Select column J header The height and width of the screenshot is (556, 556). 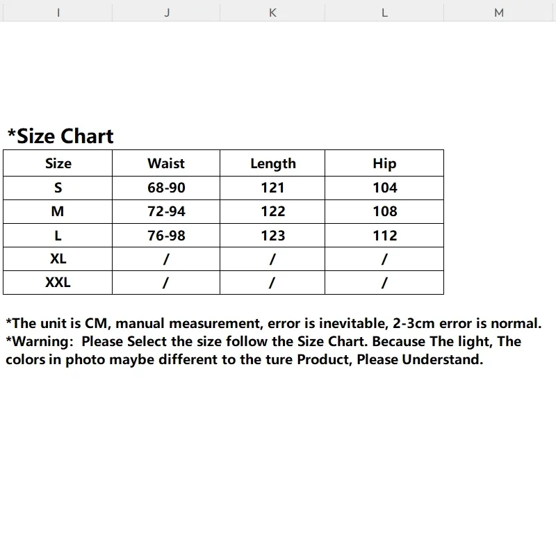coord(166,13)
